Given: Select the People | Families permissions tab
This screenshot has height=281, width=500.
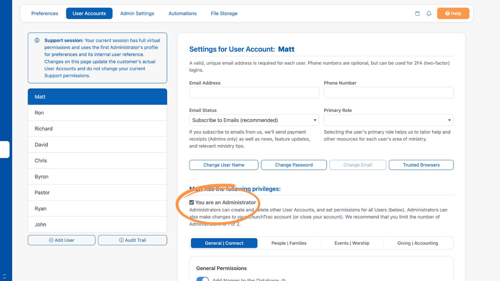Looking at the screenshot, I should pos(289,243).
